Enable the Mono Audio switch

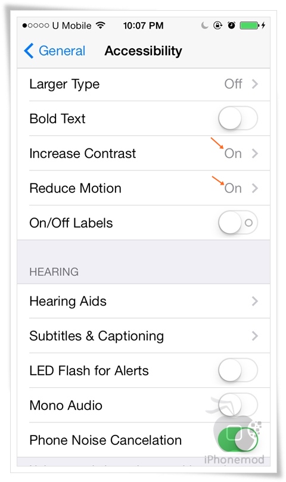pyautogui.click(x=238, y=405)
